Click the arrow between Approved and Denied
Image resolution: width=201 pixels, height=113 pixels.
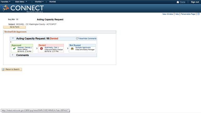pyautogui.click(x=37, y=48)
